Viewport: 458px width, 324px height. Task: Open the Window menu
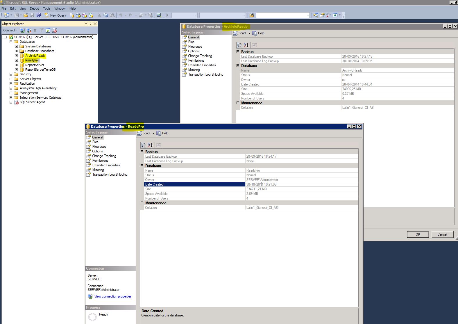click(60, 8)
